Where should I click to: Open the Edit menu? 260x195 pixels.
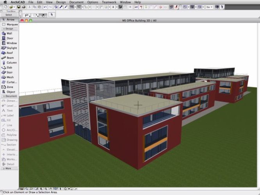(x=40, y=2)
